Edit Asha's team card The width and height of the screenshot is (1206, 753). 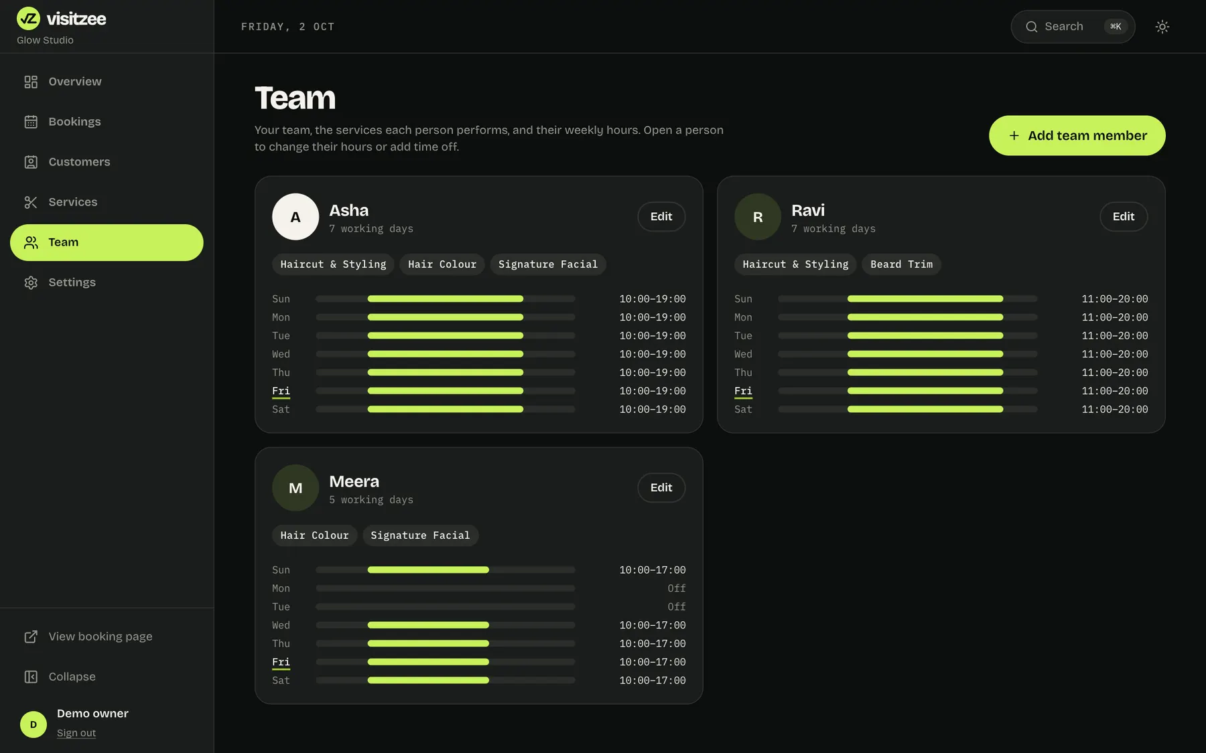661,217
